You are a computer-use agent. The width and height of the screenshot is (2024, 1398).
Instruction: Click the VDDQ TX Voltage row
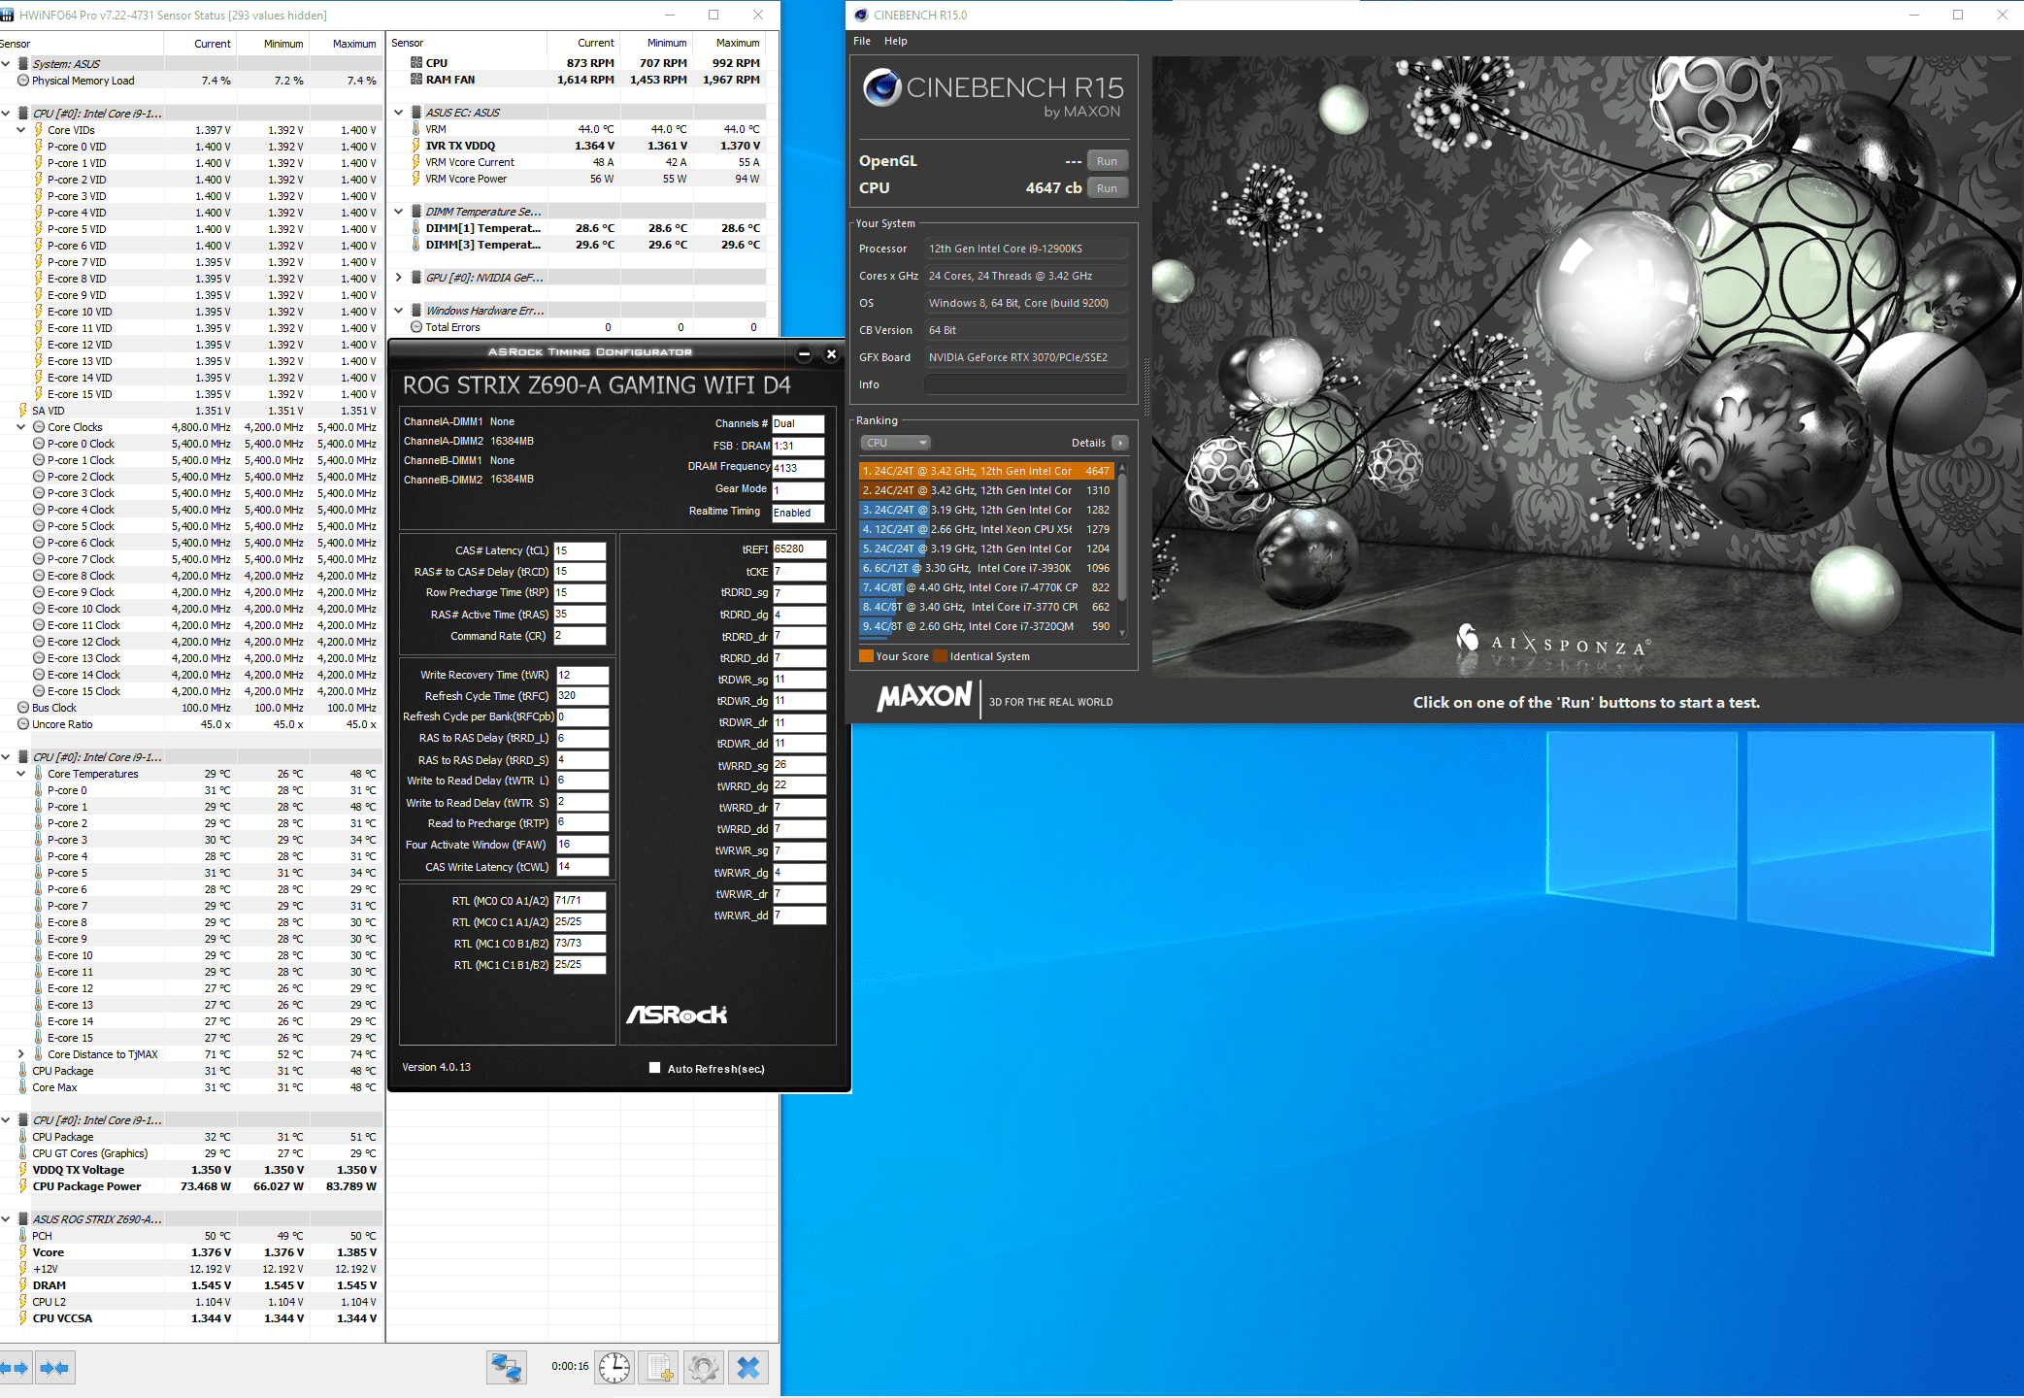tap(191, 1170)
